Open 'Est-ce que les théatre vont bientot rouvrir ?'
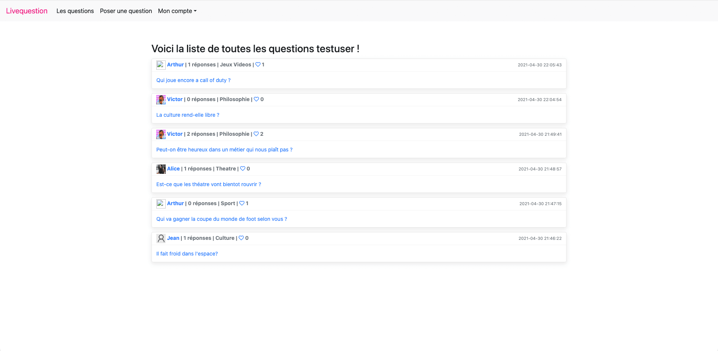This screenshot has width=718, height=351. click(209, 184)
